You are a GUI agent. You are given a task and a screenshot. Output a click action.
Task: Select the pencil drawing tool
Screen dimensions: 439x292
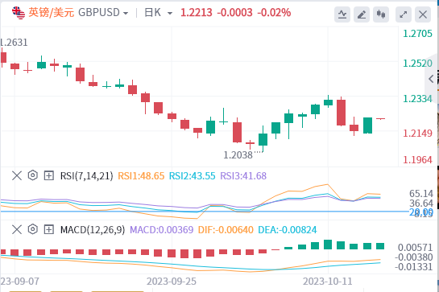click(362, 14)
